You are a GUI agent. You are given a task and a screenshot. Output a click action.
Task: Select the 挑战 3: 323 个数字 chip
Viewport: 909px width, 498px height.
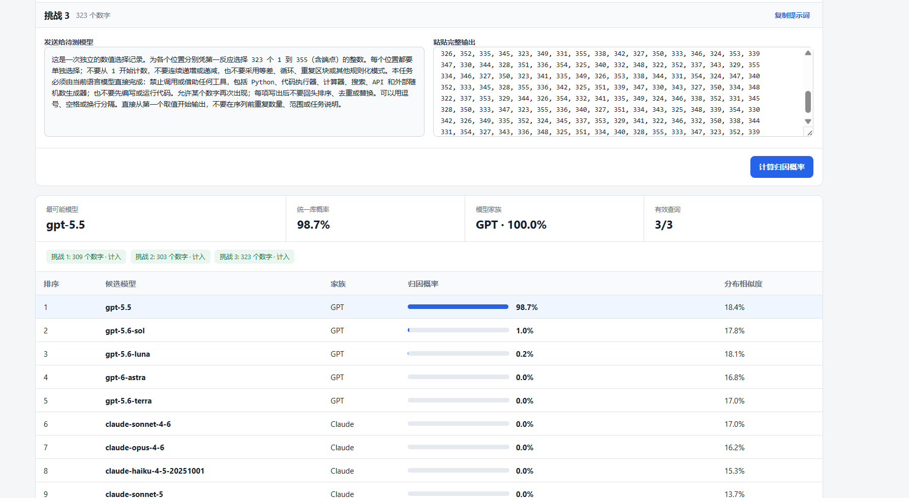(254, 257)
